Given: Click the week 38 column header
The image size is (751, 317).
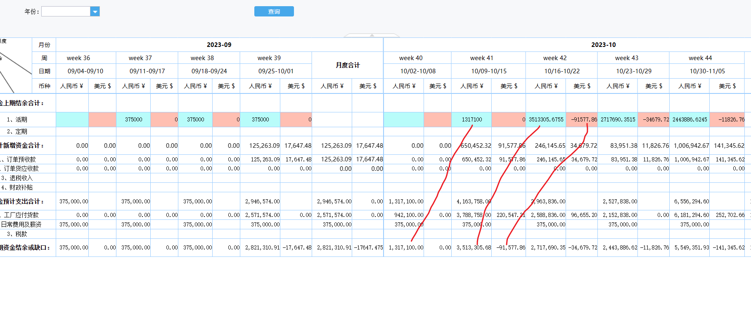Looking at the screenshot, I should 202,58.
